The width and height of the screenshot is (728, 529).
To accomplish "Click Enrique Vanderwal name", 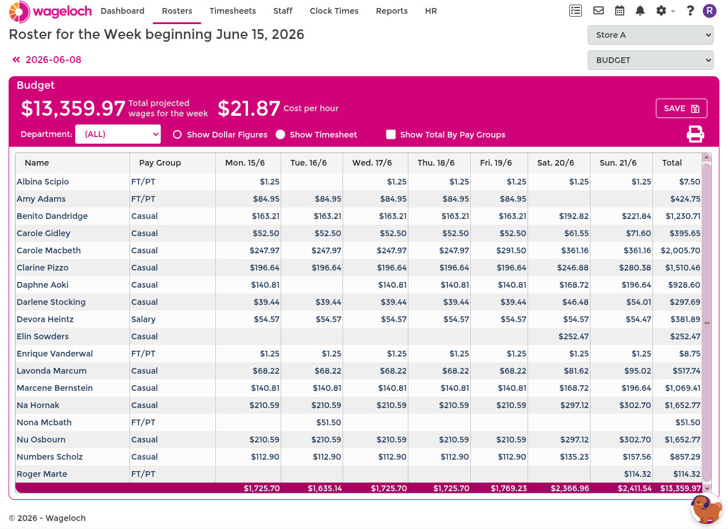I will [x=54, y=354].
